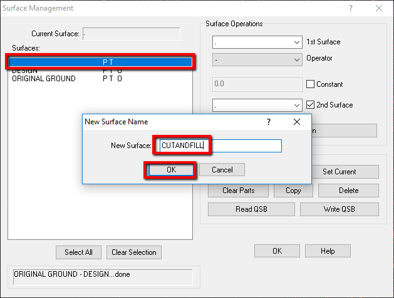The image size is (394, 298).
Task: Select the DESIGN surface in list
Action: [x=25, y=72]
